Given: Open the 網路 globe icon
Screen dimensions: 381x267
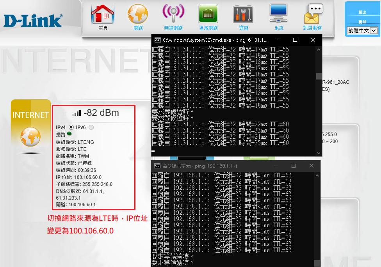Looking at the screenshot, I should (x=138, y=14).
